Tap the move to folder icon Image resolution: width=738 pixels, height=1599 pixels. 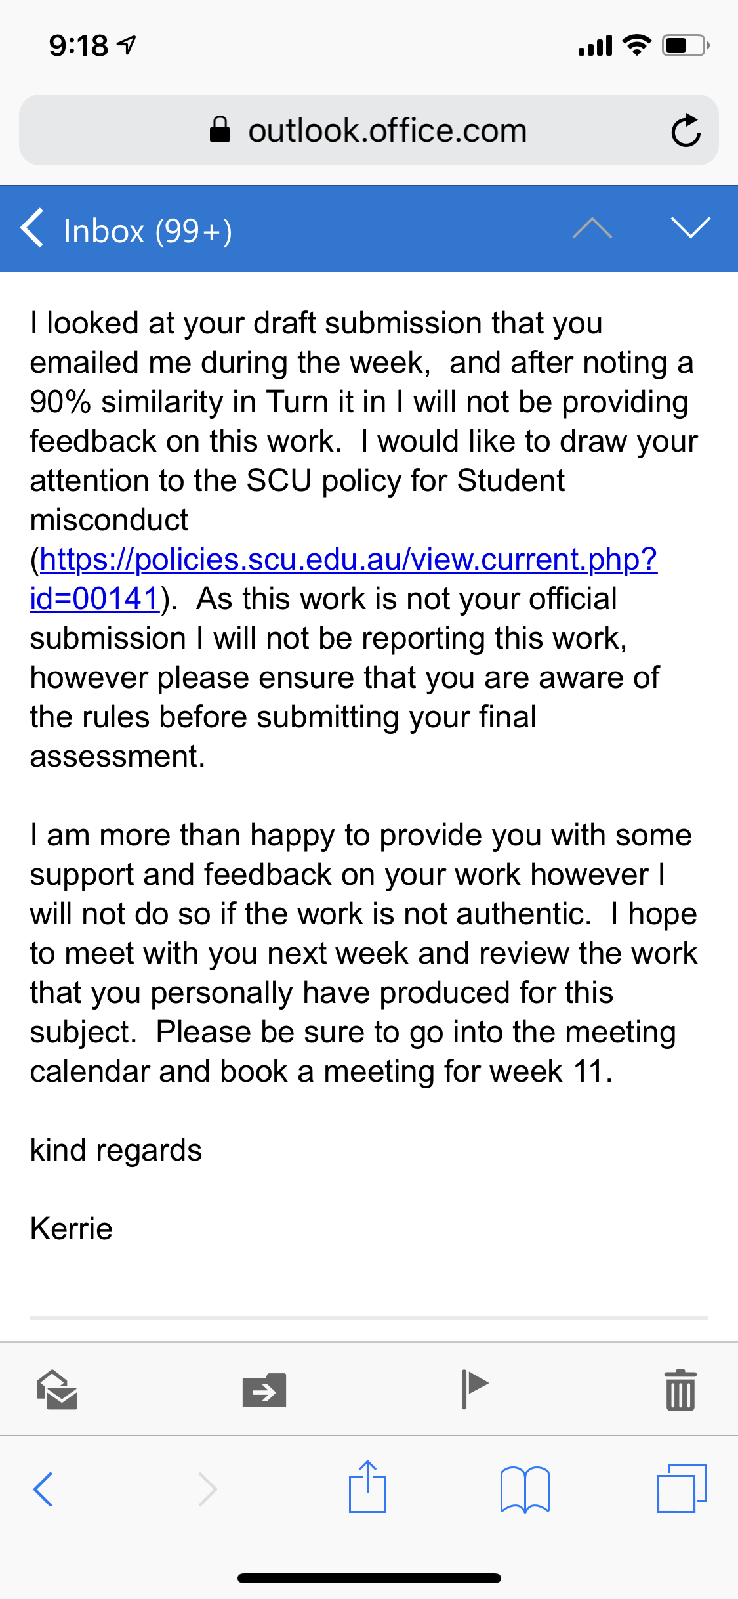click(264, 1390)
